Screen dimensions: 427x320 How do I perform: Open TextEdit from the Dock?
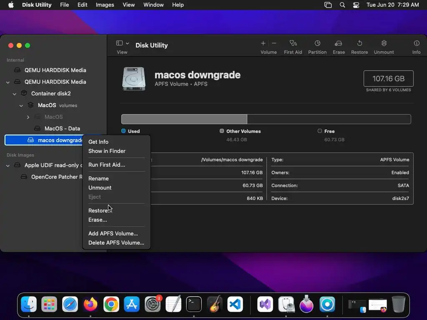tap(173, 304)
